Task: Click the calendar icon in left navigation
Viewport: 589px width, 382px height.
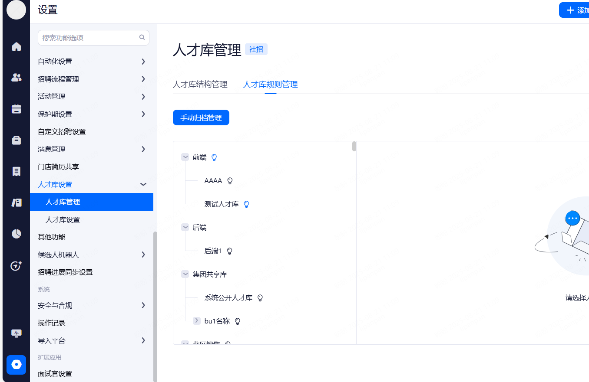Action: coord(17,109)
